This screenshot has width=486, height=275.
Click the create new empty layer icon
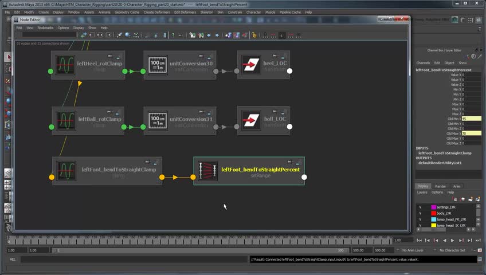tap(471, 199)
